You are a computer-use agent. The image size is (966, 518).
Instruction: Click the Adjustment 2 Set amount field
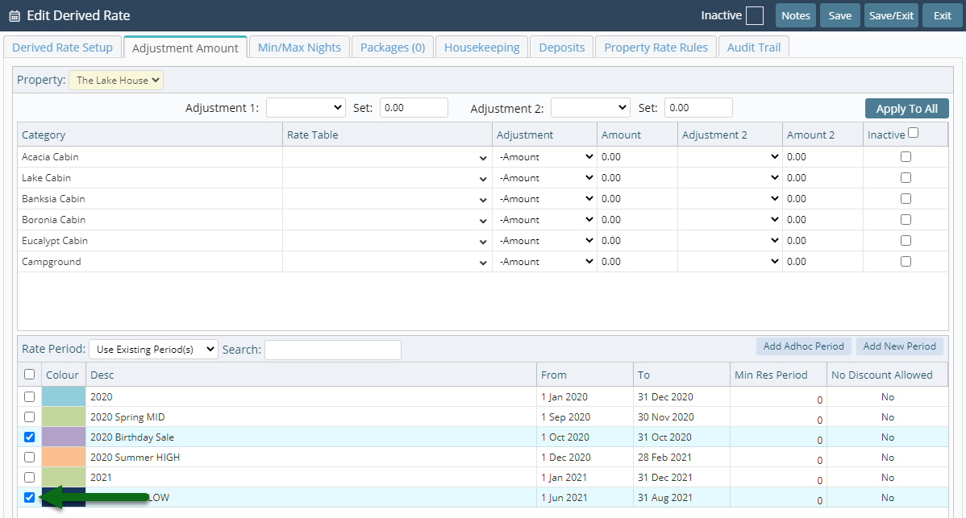698,108
